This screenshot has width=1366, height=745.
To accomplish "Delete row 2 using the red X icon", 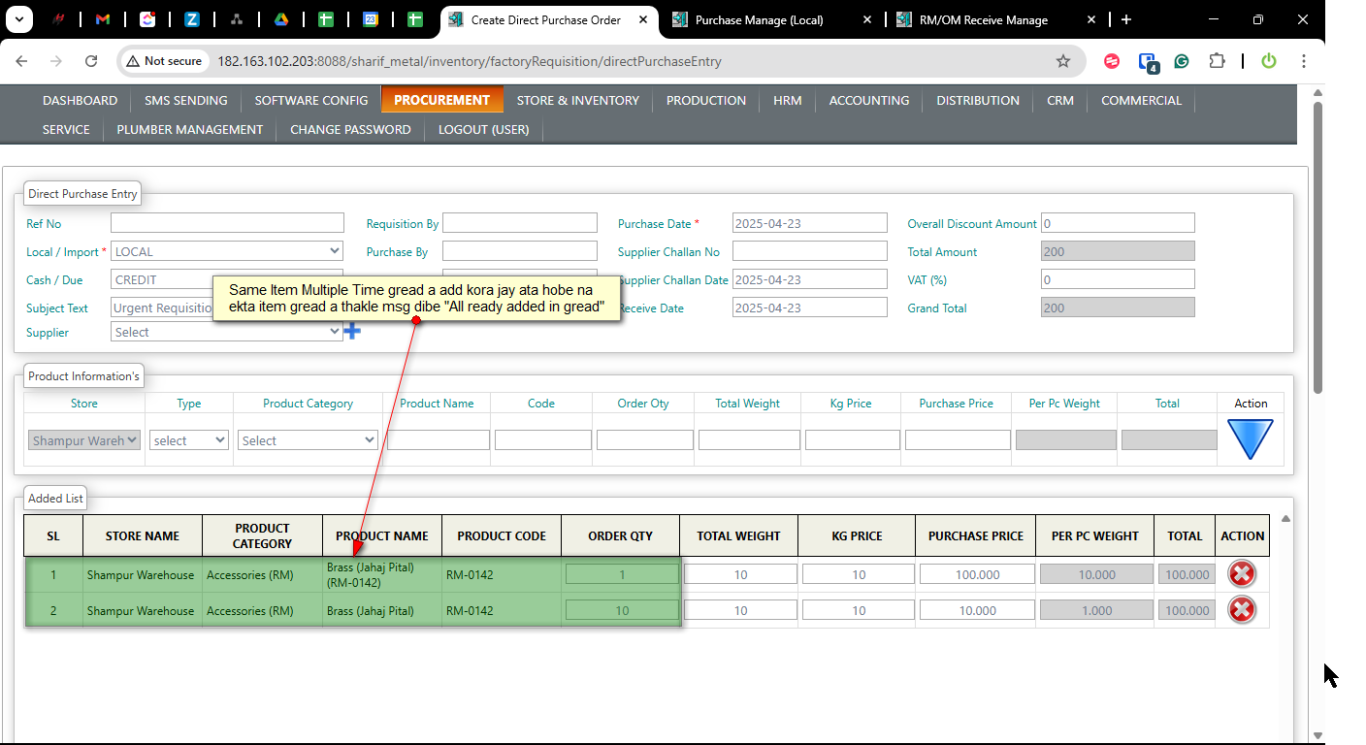I will click(x=1241, y=610).
